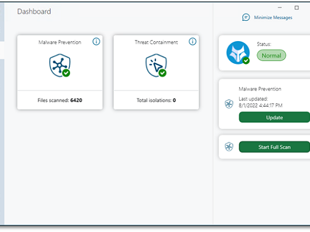
Task: Click the Normal status badge
Action: tap(271, 55)
